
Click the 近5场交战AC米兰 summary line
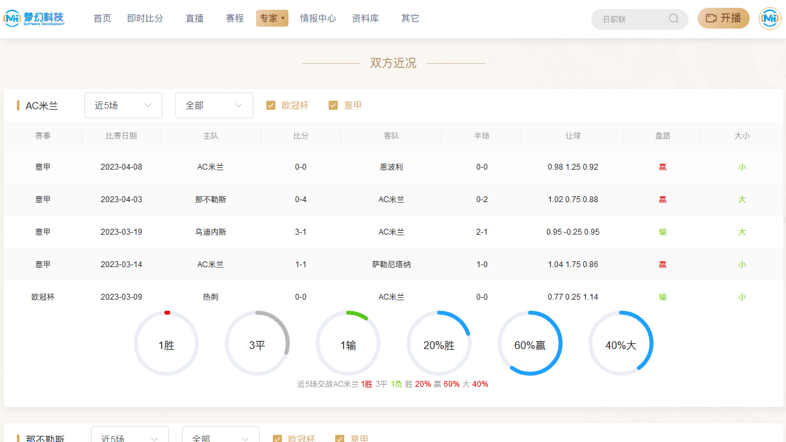tap(393, 384)
